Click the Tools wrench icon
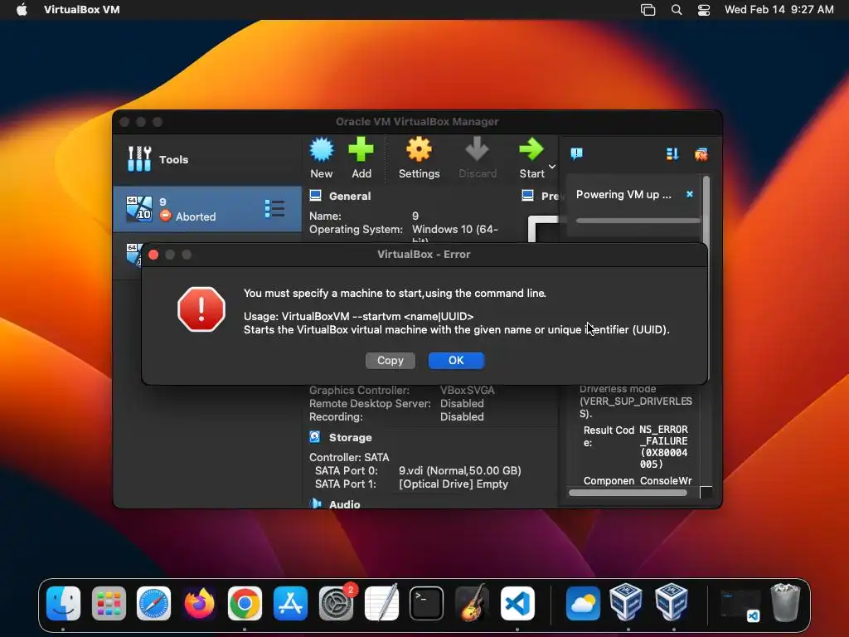Screen dimensions: 849x637 [139, 159]
